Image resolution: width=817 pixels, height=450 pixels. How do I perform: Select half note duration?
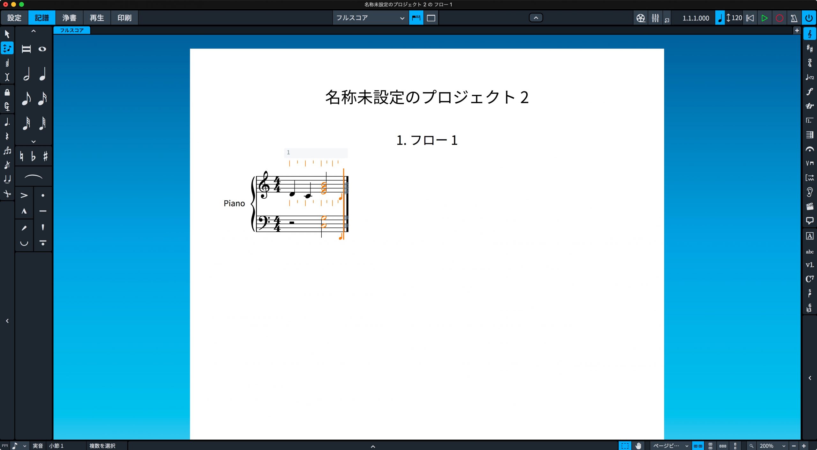[26, 74]
